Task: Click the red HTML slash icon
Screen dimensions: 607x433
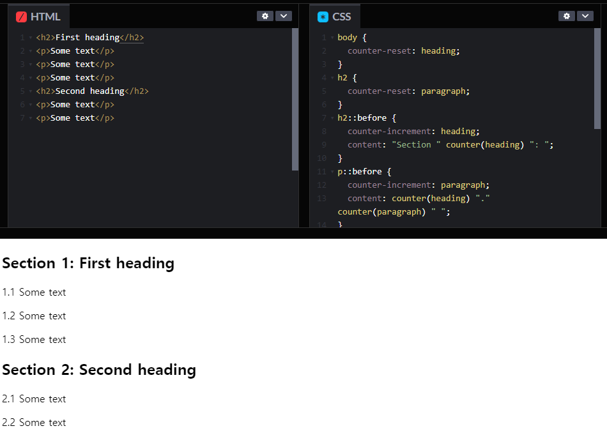Action: 21,17
